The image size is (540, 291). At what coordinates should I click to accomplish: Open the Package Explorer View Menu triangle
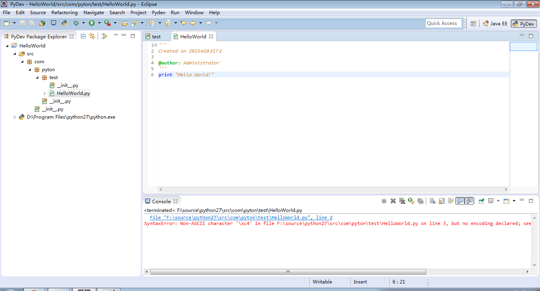click(x=115, y=35)
